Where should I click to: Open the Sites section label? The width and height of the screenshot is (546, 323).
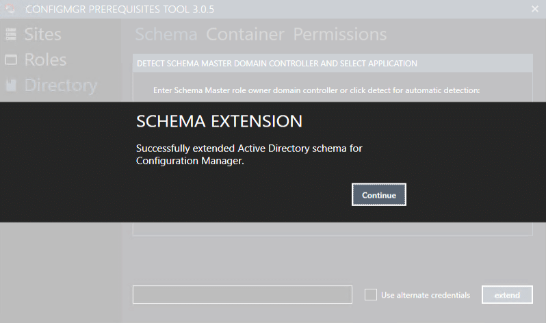(x=42, y=35)
